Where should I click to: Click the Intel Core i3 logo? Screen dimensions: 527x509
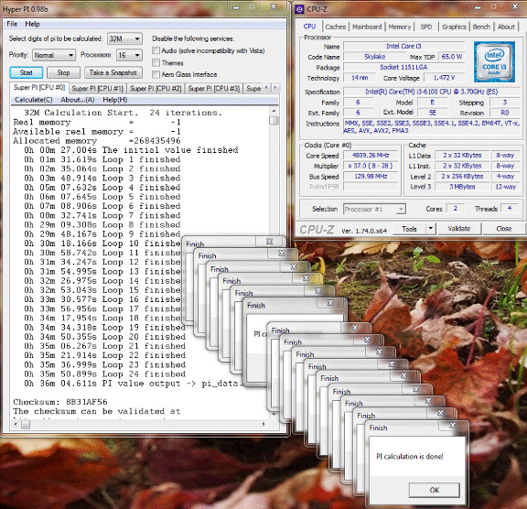tap(494, 62)
